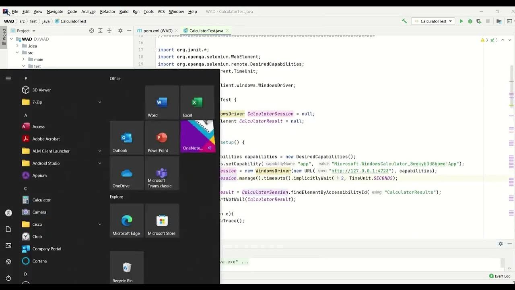Open the OneNote tile
Screen dimensions: 515x290
pos(197,137)
